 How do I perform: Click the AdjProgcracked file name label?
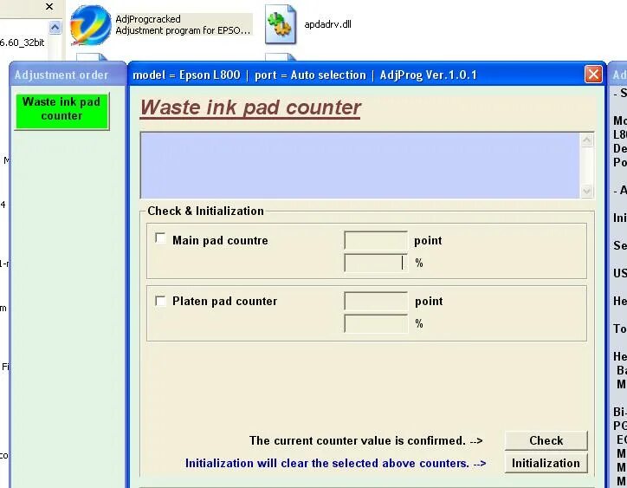tap(148, 19)
